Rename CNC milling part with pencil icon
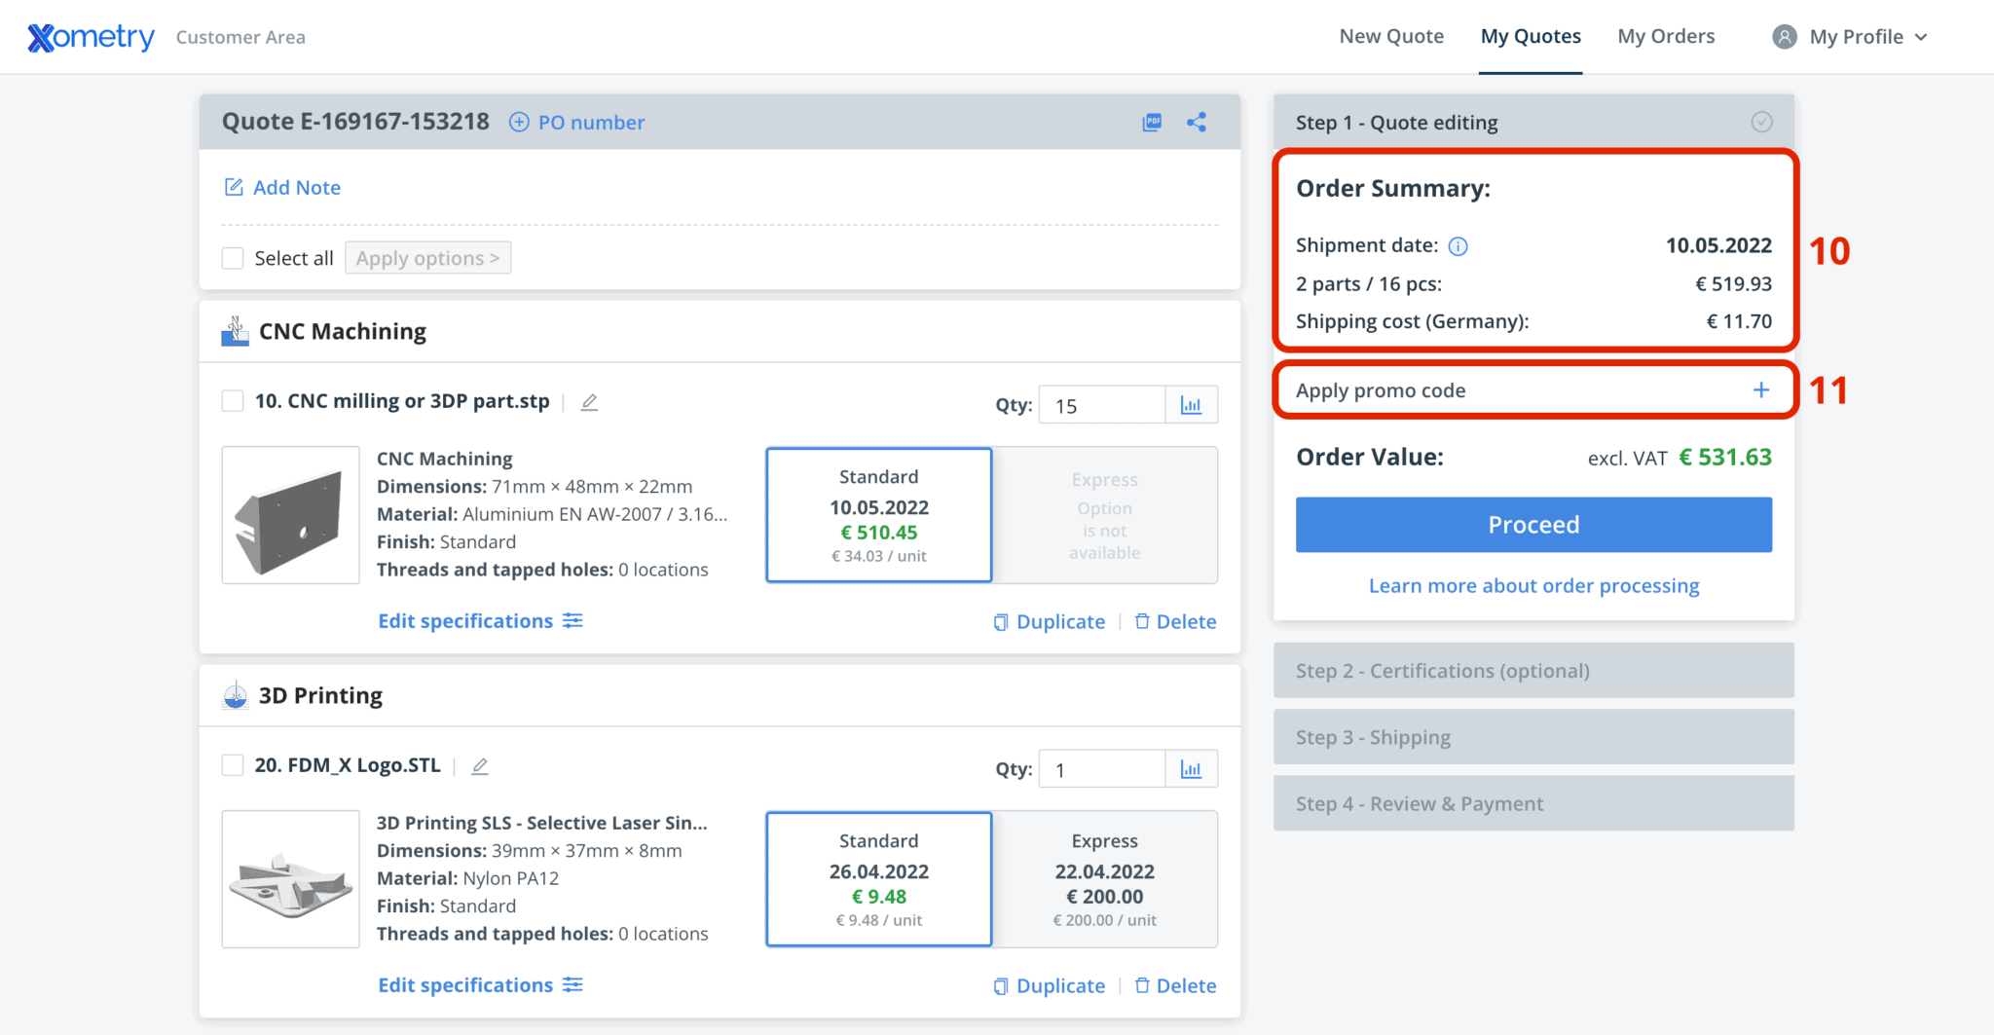Screen dimensions: 1994x1035 coord(589,401)
